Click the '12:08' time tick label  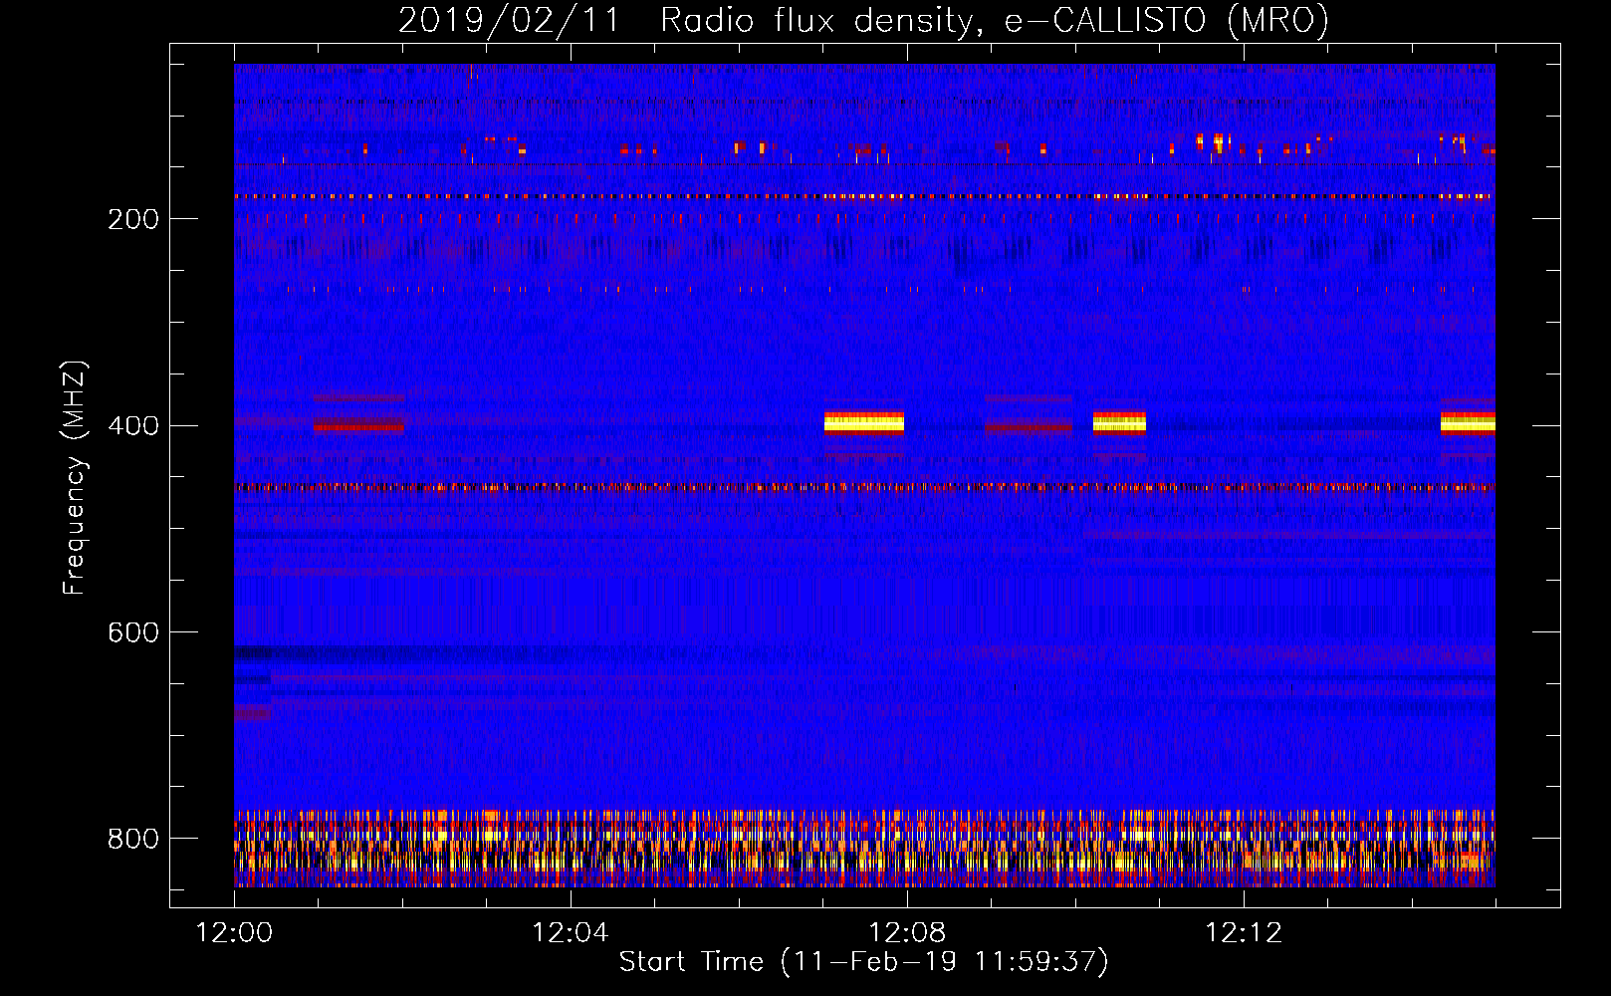(x=907, y=933)
